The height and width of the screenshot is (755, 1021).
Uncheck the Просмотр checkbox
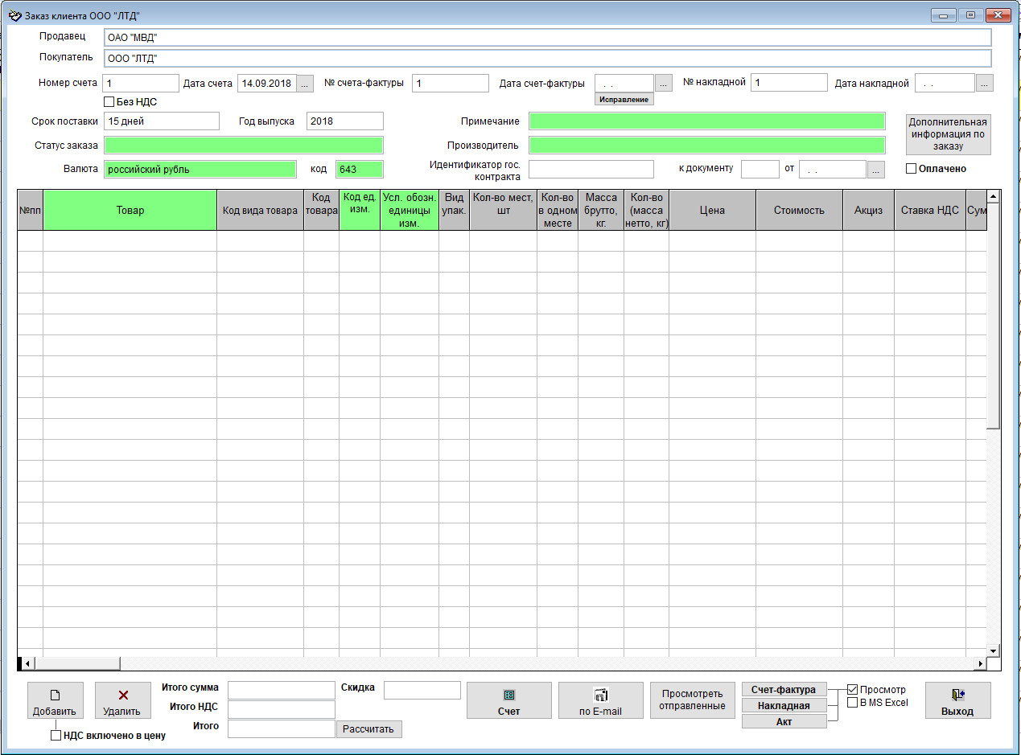853,690
